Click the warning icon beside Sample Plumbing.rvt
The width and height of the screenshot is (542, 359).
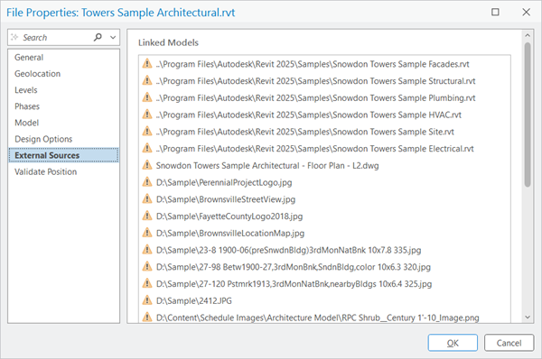point(147,97)
